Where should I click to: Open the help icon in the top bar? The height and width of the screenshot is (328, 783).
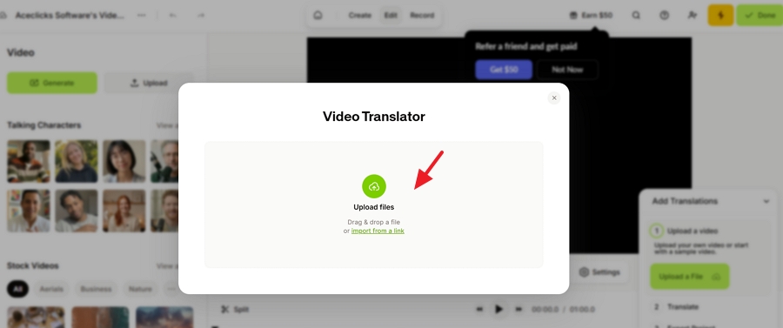tap(664, 15)
